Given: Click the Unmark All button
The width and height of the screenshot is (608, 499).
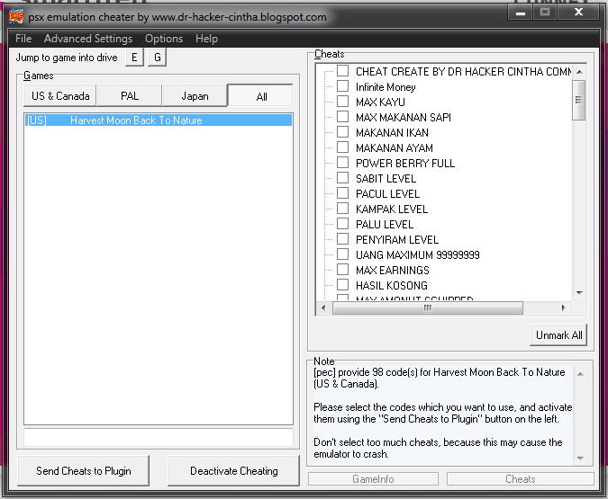Looking at the screenshot, I should 558,334.
